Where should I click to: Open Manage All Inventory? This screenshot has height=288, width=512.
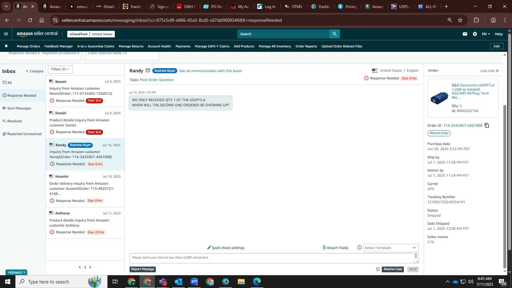click(x=275, y=46)
